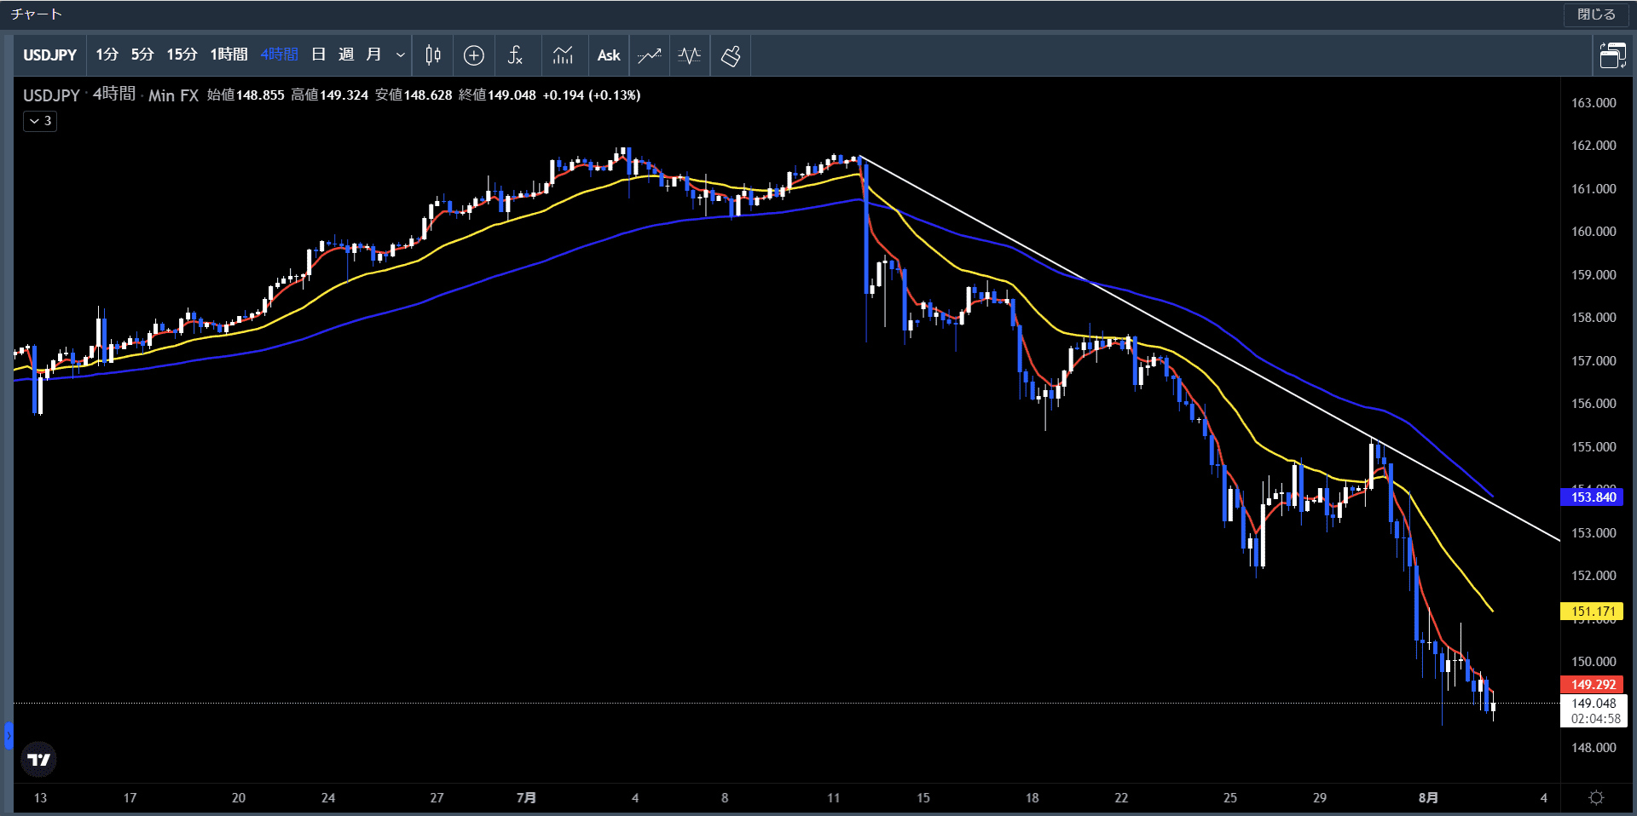Image resolution: width=1637 pixels, height=816 pixels.
Task: Click the 163.000 price axis value
Action: pyautogui.click(x=1594, y=103)
